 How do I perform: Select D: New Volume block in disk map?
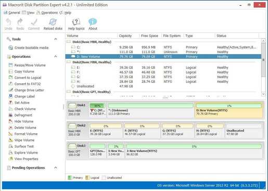pyautogui.click(x=228, y=110)
